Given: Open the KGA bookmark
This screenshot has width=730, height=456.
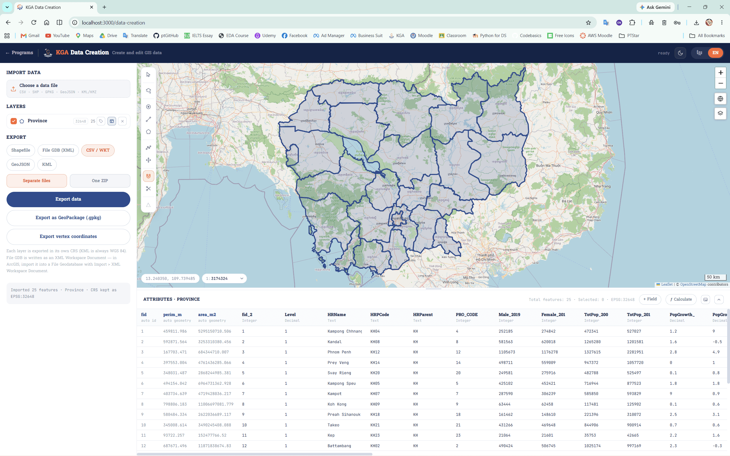Looking at the screenshot, I should [x=396, y=36].
